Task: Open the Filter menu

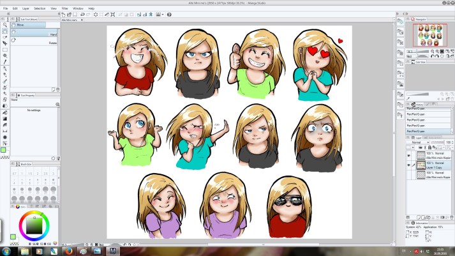Action: 64,8
